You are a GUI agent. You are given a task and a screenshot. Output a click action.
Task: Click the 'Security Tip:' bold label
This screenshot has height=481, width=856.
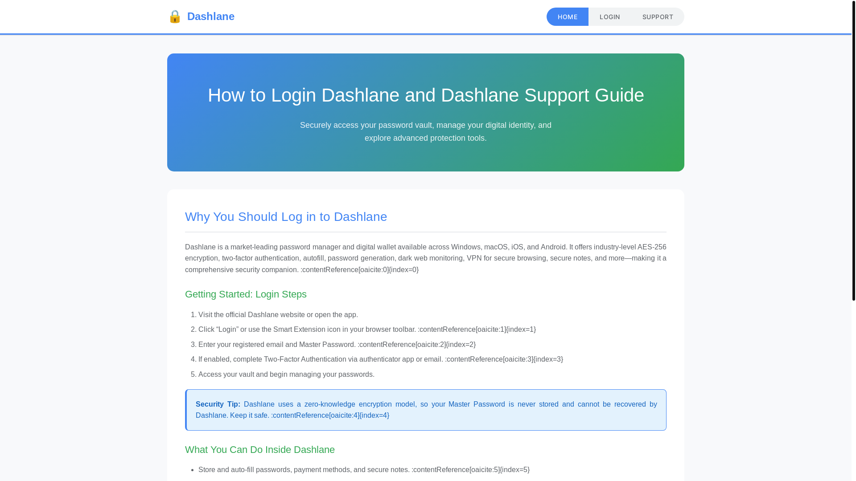pos(218,404)
